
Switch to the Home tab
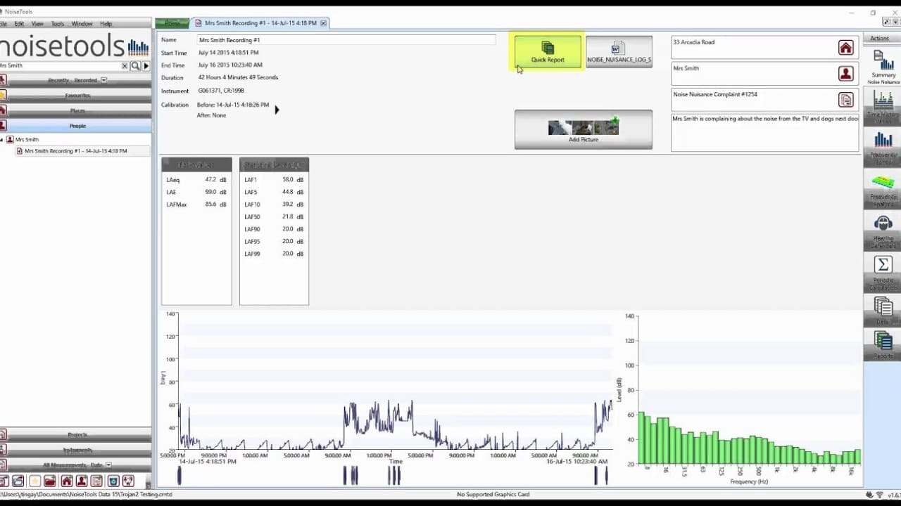coord(172,23)
